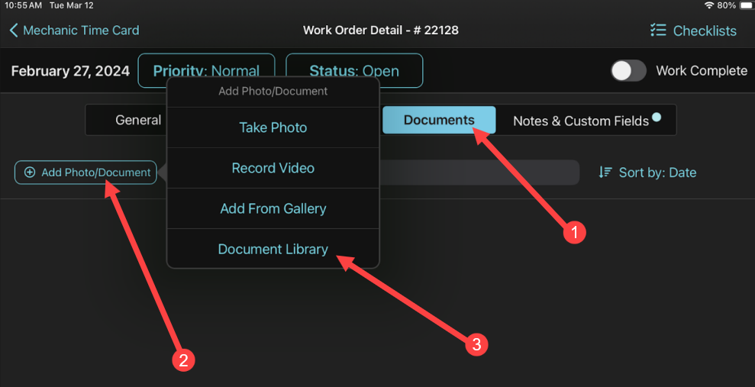Click the battery indicator icon
755x387 pixels.
click(745, 5)
